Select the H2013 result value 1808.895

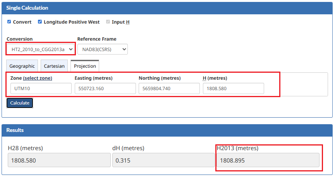point(268,160)
